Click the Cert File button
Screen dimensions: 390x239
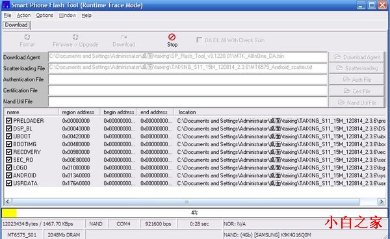coord(356,91)
